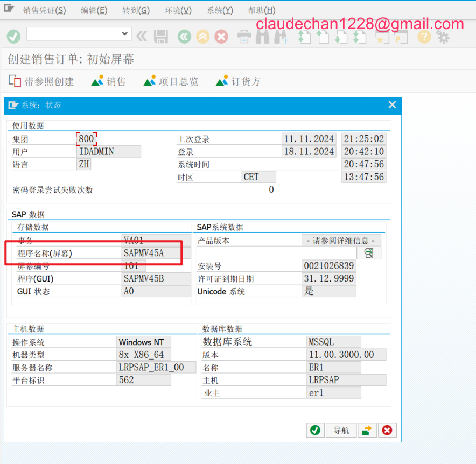The width and height of the screenshot is (476, 464).
Task: Click the green Back arrow icon
Action: pos(184,37)
